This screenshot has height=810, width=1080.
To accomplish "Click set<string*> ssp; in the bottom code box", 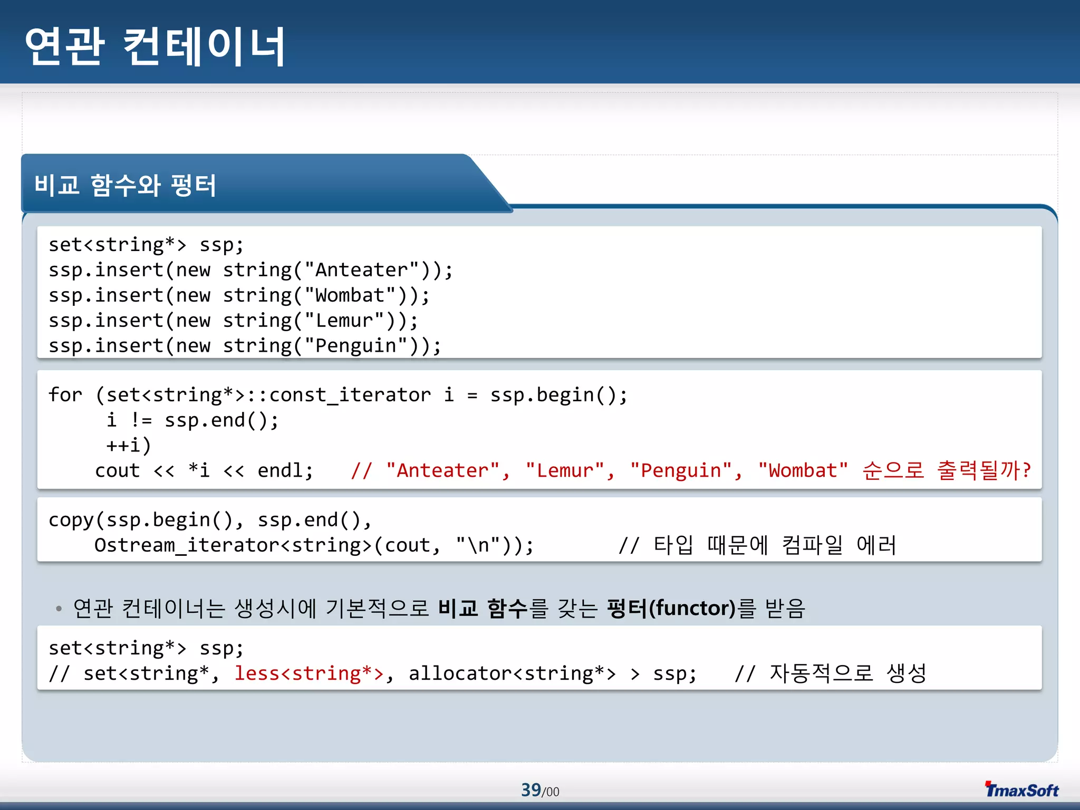I will click(x=146, y=648).
